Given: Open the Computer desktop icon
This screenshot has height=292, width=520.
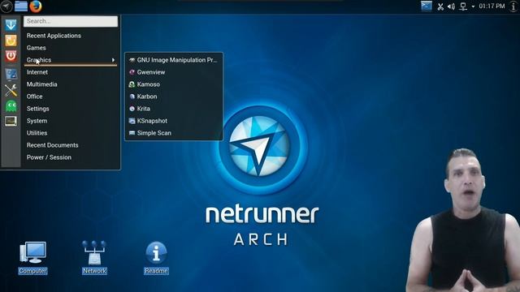Looking at the screenshot, I should 32,253.
